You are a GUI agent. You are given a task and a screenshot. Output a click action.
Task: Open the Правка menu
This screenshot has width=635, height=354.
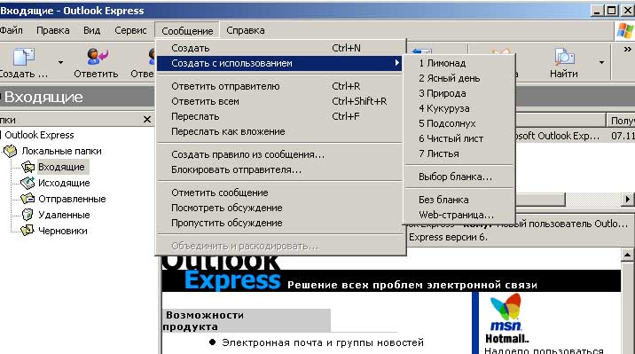(x=52, y=30)
